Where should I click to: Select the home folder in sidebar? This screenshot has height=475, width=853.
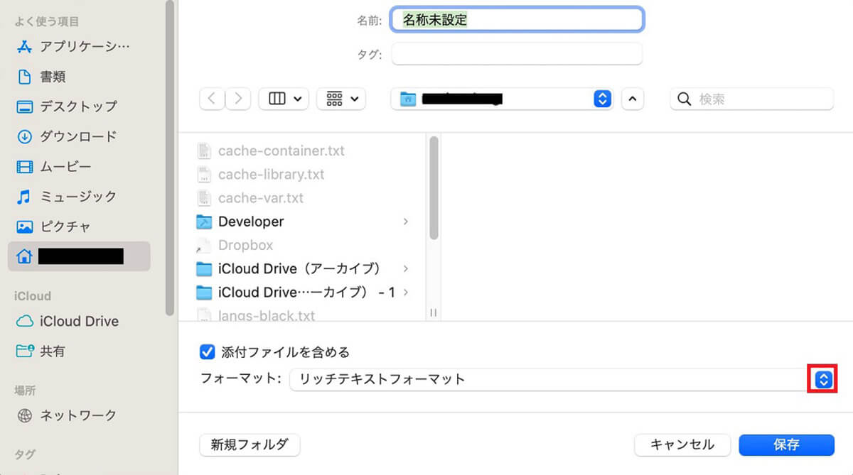point(79,256)
